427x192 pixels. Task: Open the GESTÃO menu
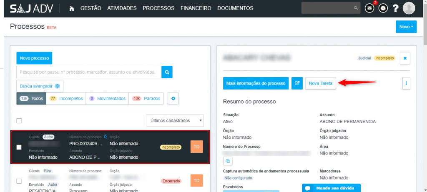(x=90, y=8)
